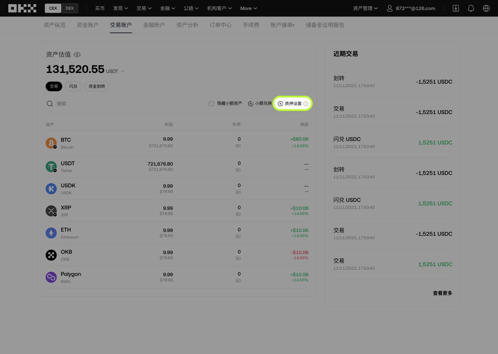Expand the More menu
This screenshot has width=498, height=354.
click(x=249, y=8)
